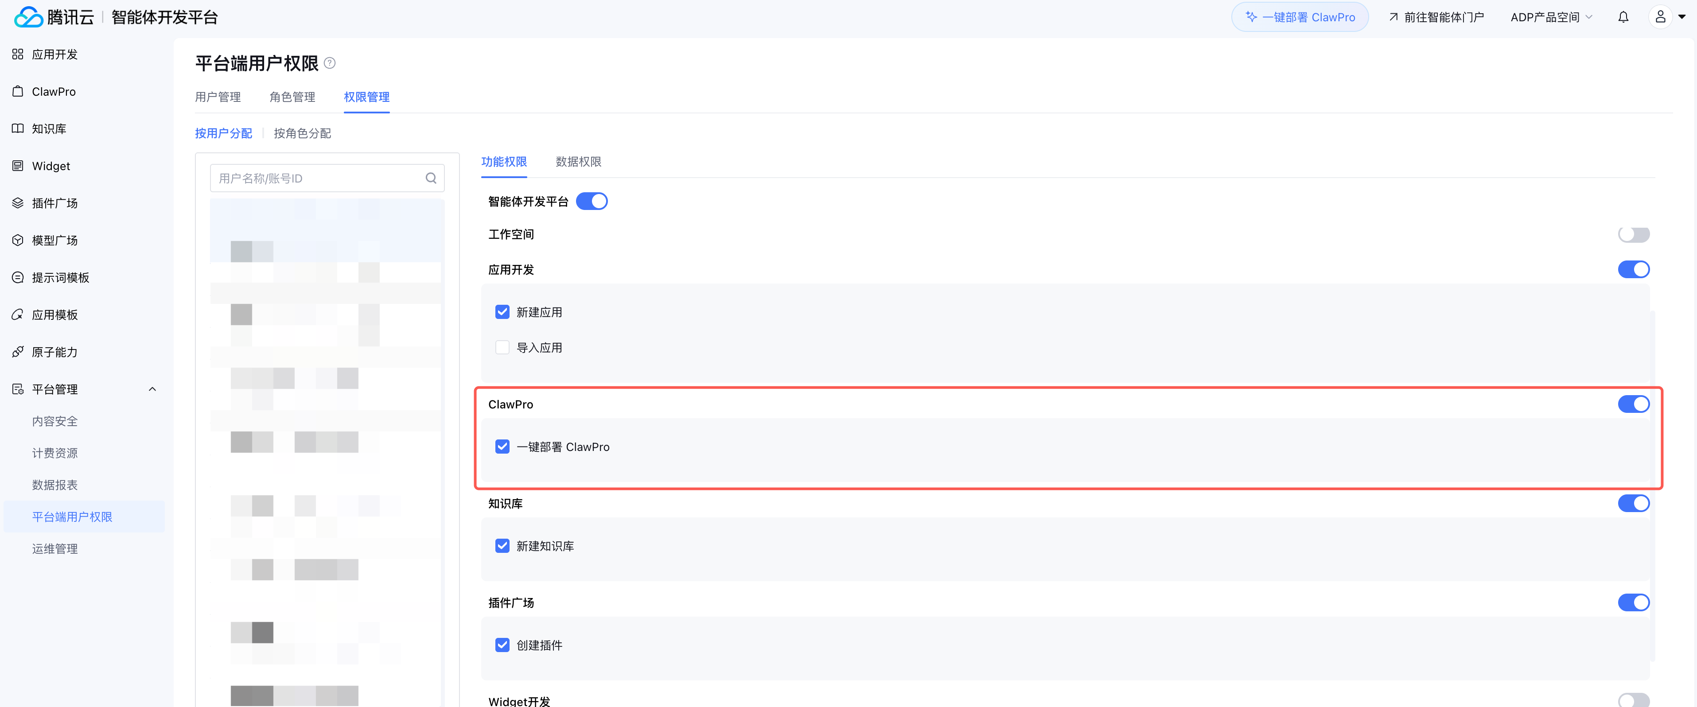Open the ADP产品空间 dropdown

tap(1551, 17)
